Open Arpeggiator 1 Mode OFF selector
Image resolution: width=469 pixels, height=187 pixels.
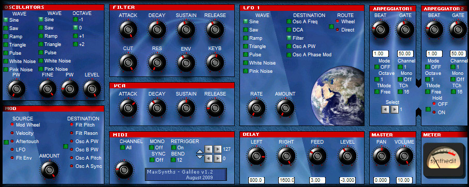pos(377,67)
